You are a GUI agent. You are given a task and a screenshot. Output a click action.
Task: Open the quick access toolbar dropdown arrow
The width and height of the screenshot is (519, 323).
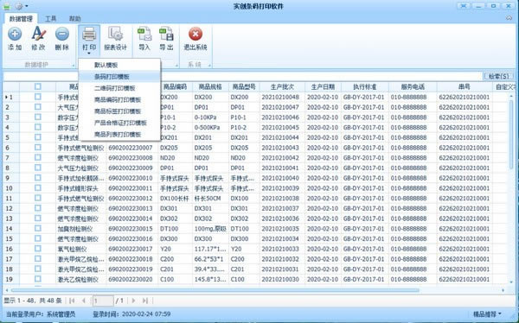tap(27, 6)
